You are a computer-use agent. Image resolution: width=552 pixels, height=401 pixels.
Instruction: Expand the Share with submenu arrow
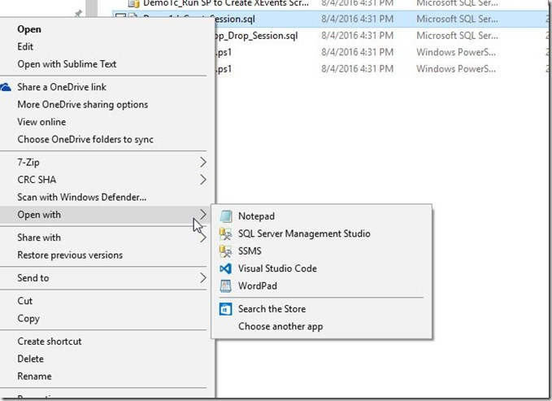pyautogui.click(x=202, y=238)
